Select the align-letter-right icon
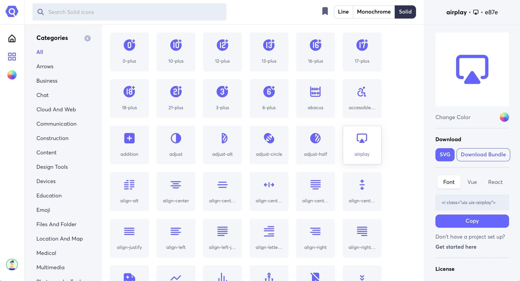This screenshot has height=281, width=520. tap(269, 238)
